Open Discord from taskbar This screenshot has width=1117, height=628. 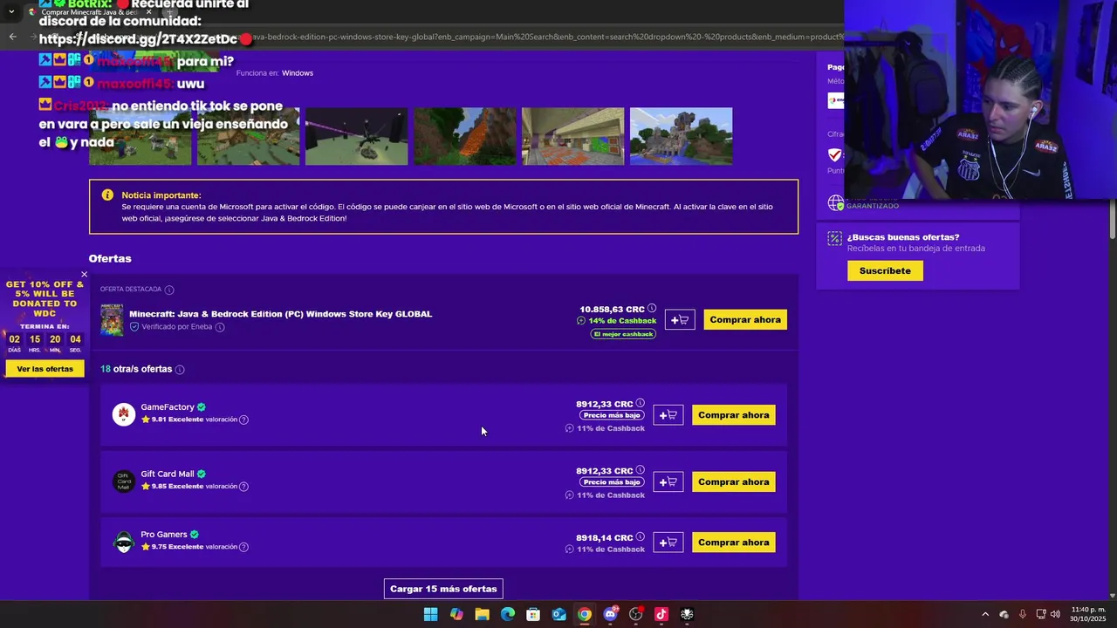(611, 614)
